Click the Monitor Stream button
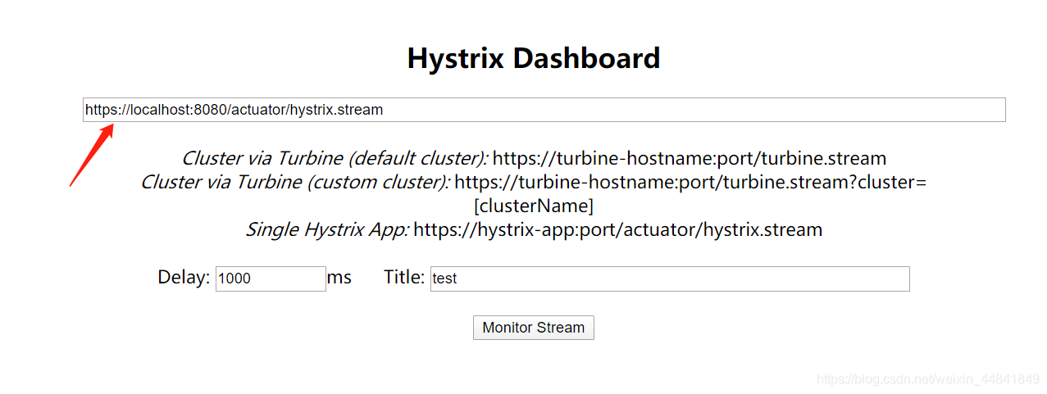This screenshot has width=1047, height=394. 534,328
